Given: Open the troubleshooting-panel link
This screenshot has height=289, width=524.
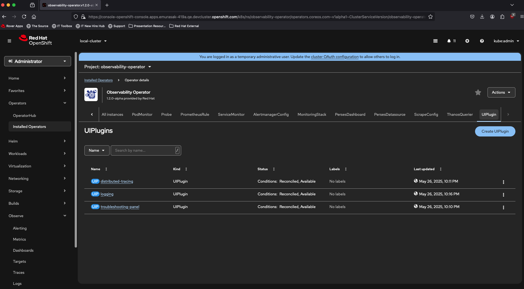Looking at the screenshot, I should click(120, 207).
